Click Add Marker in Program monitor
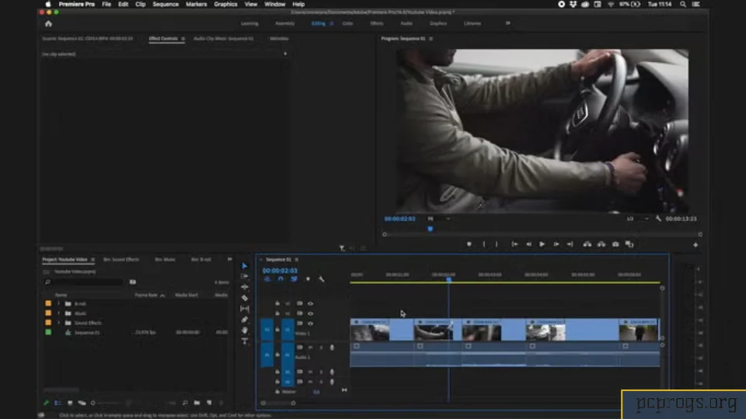Image resolution: width=746 pixels, height=419 pixels. [469, 244]
